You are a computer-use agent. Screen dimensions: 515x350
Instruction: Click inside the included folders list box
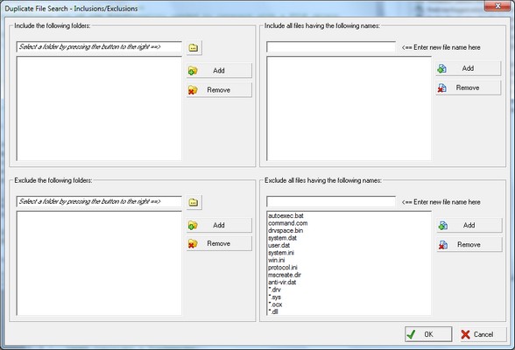point(99,108)
